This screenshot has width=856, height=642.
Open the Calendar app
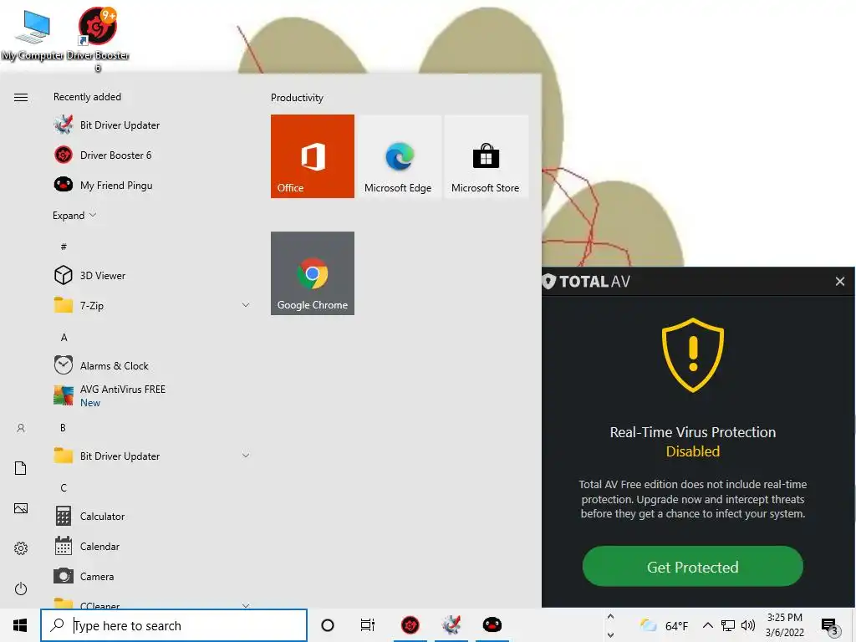(151, 546)
